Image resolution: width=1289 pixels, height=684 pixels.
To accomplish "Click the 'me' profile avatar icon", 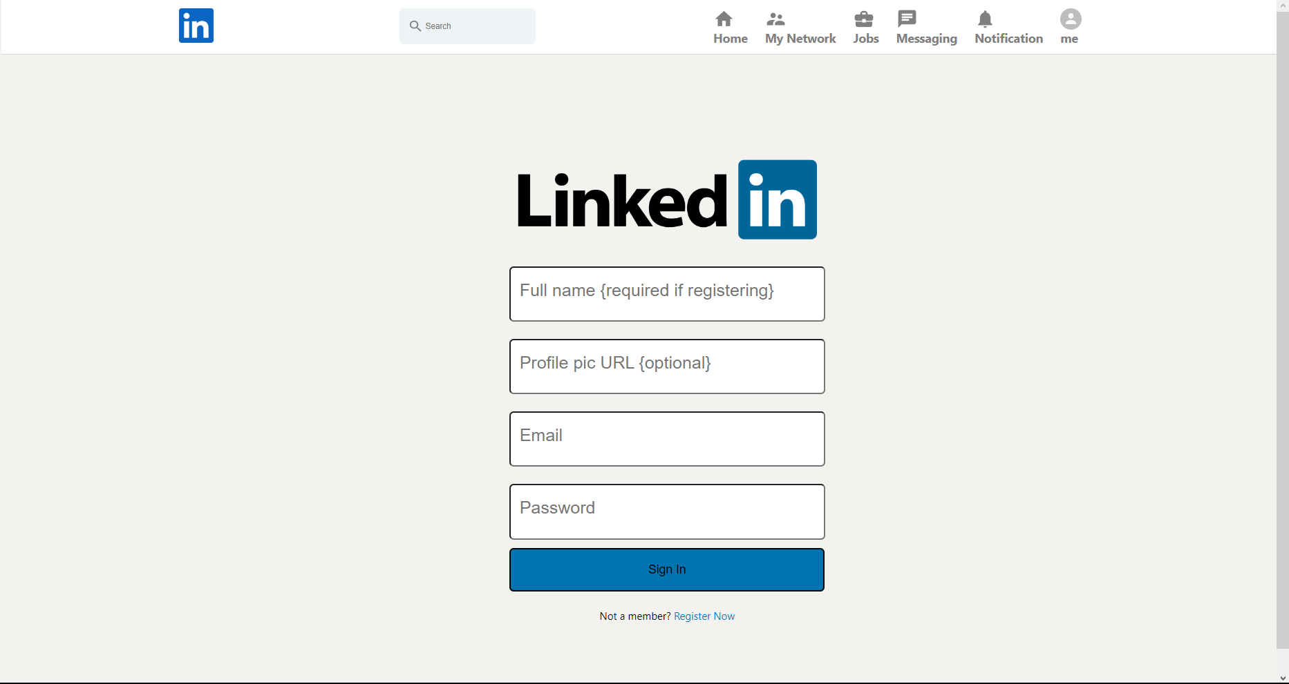I will (1070, 19).
